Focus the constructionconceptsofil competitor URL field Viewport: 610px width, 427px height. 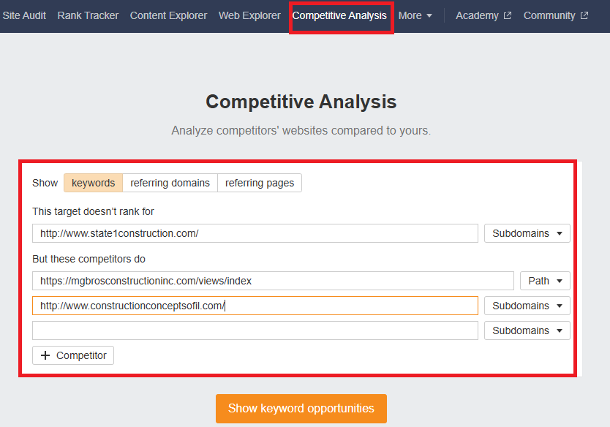(x=255, y=306)
